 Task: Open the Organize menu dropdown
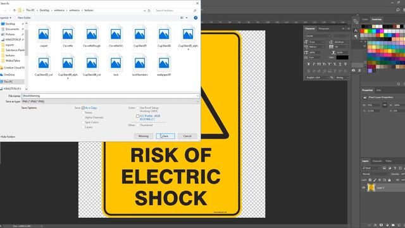pyautogui.click(x=6, y=18)
